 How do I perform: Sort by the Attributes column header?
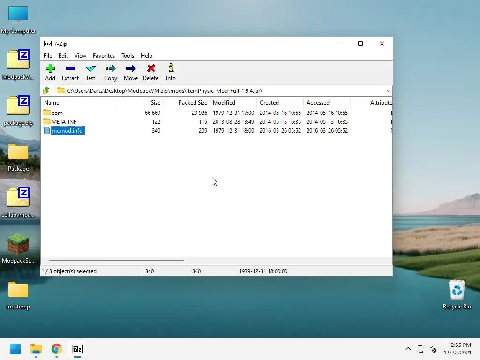tap(371, 103)
